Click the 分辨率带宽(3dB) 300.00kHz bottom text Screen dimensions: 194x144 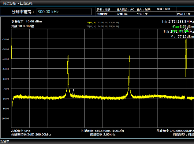pos(31,134)
